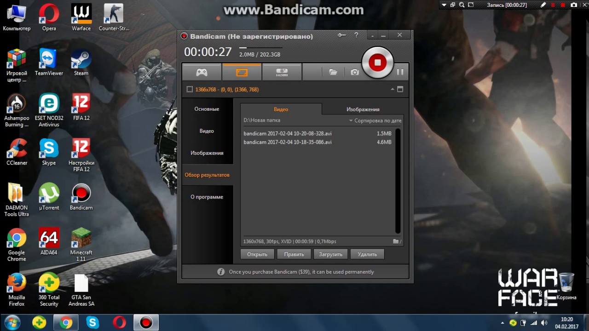Select HDMI device recording mode
Viewport: 589px width, 331px height.
click(x=282, y=72)
